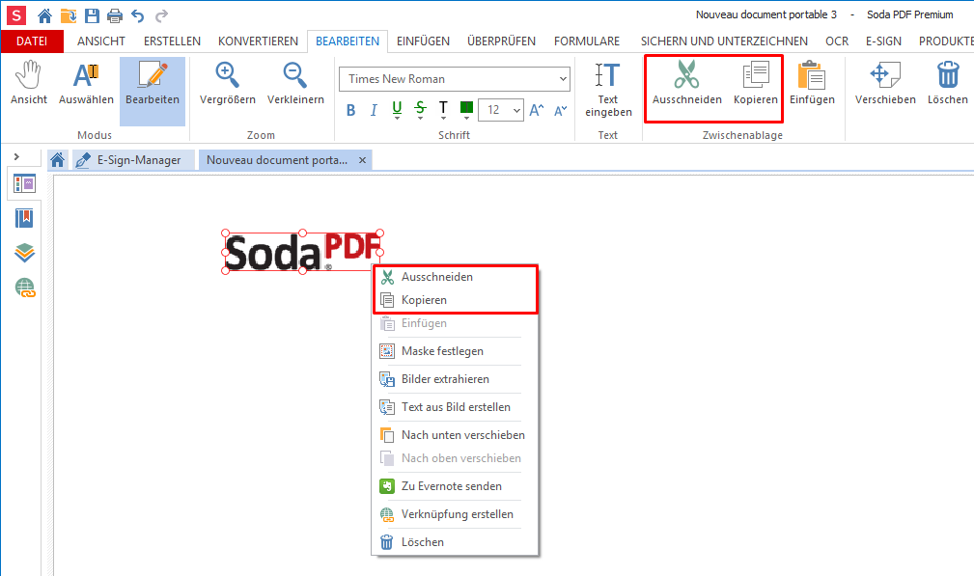Redo the last action
Viewport: 974px width, 576px height.
[161, 15]
